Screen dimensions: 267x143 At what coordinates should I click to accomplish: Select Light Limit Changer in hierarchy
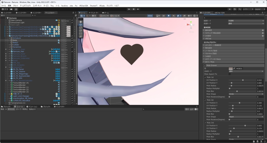coord(21,96)
